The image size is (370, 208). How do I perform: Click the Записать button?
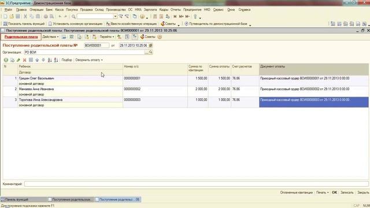[x=347, y=192]
